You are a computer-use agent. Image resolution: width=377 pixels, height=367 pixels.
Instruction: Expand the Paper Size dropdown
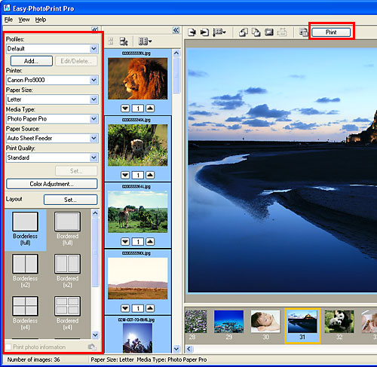coord(93,99)
